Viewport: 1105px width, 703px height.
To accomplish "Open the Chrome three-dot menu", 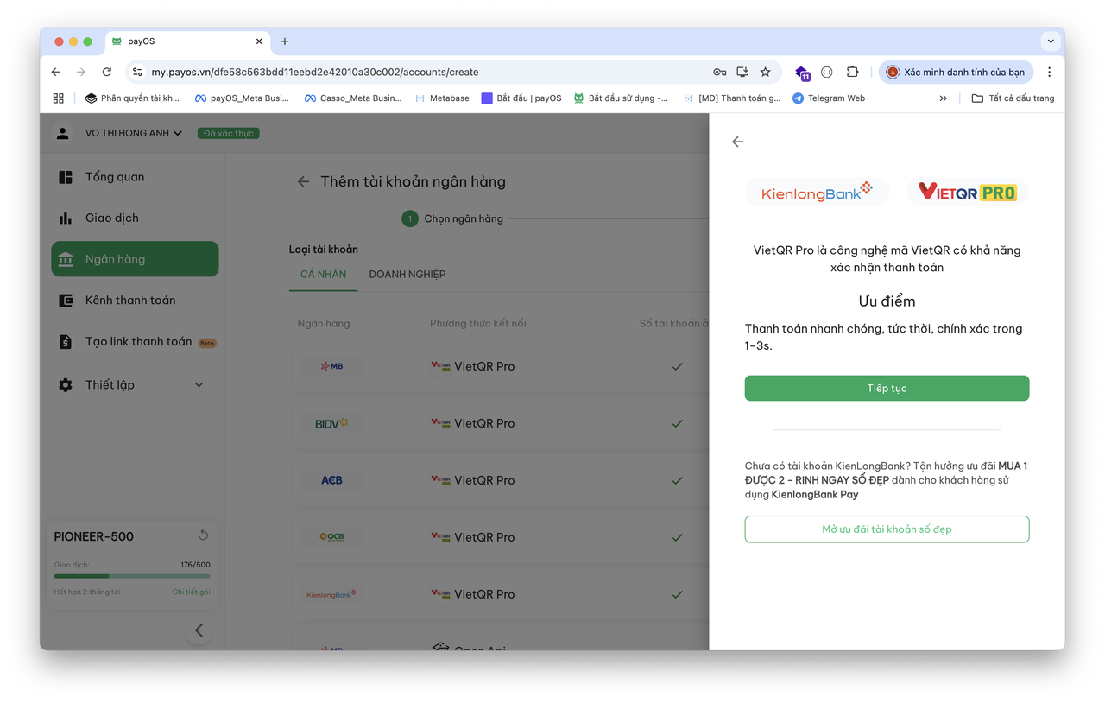I will pos(1049,72).
